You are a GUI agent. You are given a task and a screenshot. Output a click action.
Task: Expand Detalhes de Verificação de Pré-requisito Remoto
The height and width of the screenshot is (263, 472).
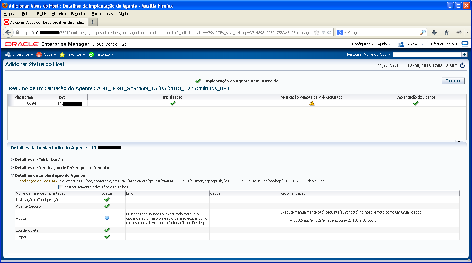13,168
